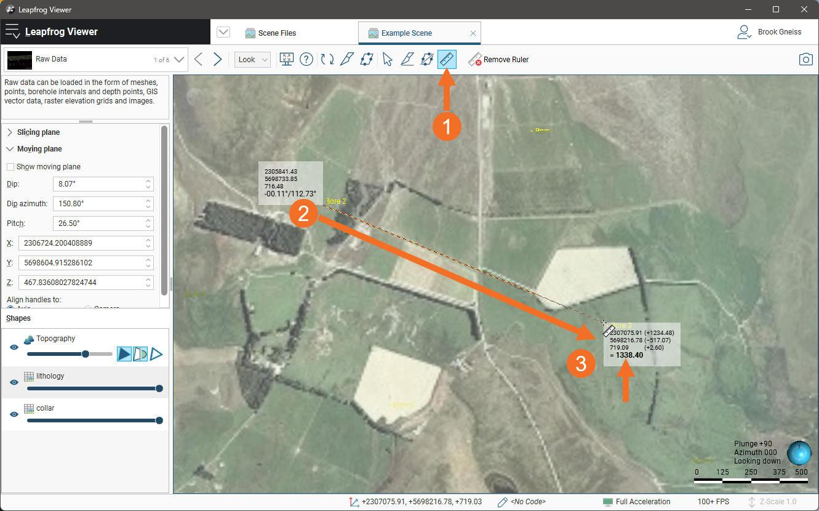Take a screenshot with the camera icon
819x511 pixels.
point(805,59)
